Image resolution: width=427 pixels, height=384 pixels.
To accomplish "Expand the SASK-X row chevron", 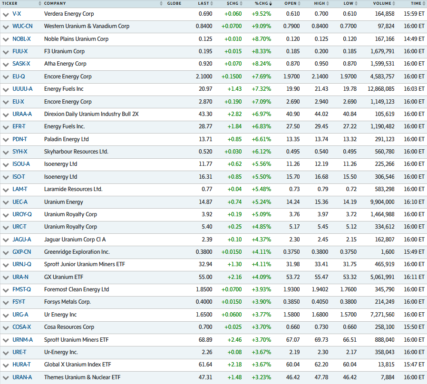I will coord(6,65).
